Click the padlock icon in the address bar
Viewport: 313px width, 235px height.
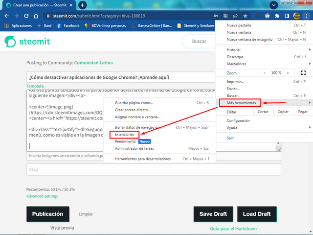point(48,16)
